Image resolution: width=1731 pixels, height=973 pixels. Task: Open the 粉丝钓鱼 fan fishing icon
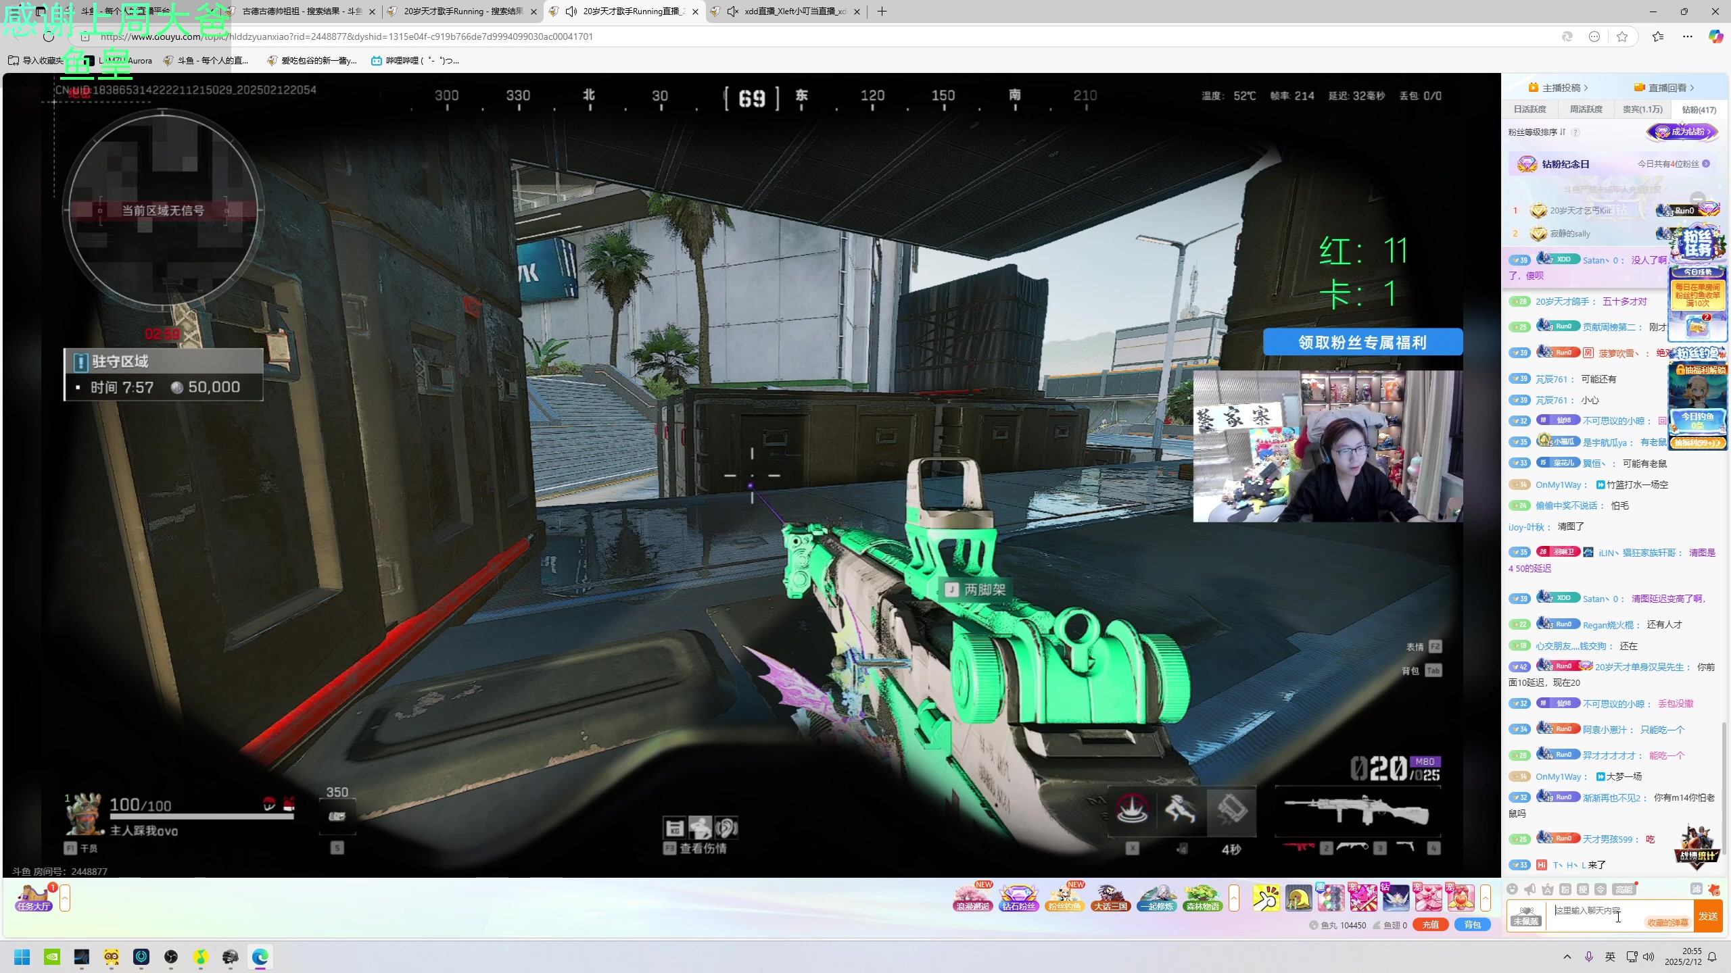pyautogui.click(x=1065, y=898)
